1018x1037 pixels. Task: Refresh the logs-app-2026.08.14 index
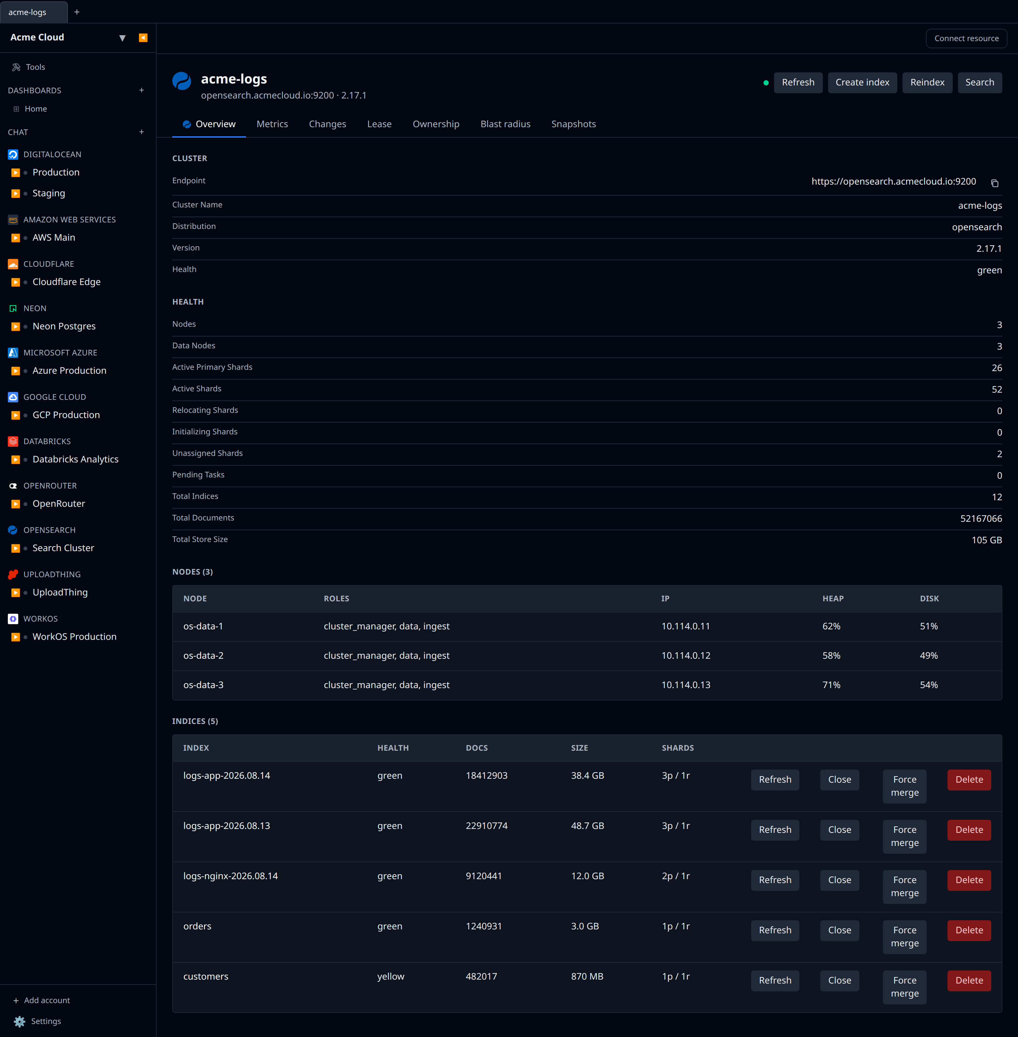(775, 779)
